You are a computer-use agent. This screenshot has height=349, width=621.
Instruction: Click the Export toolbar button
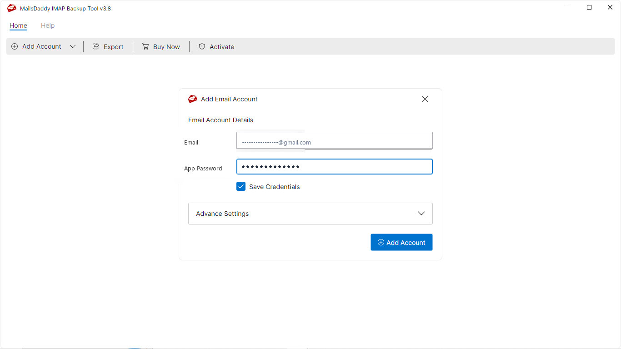click(x=108, y=46)
